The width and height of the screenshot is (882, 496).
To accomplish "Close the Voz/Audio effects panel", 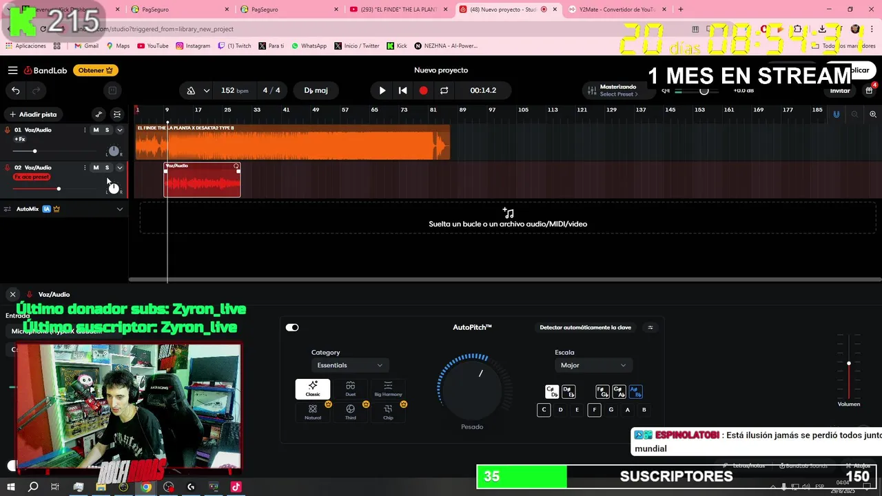I will click(x=12, y=294).
